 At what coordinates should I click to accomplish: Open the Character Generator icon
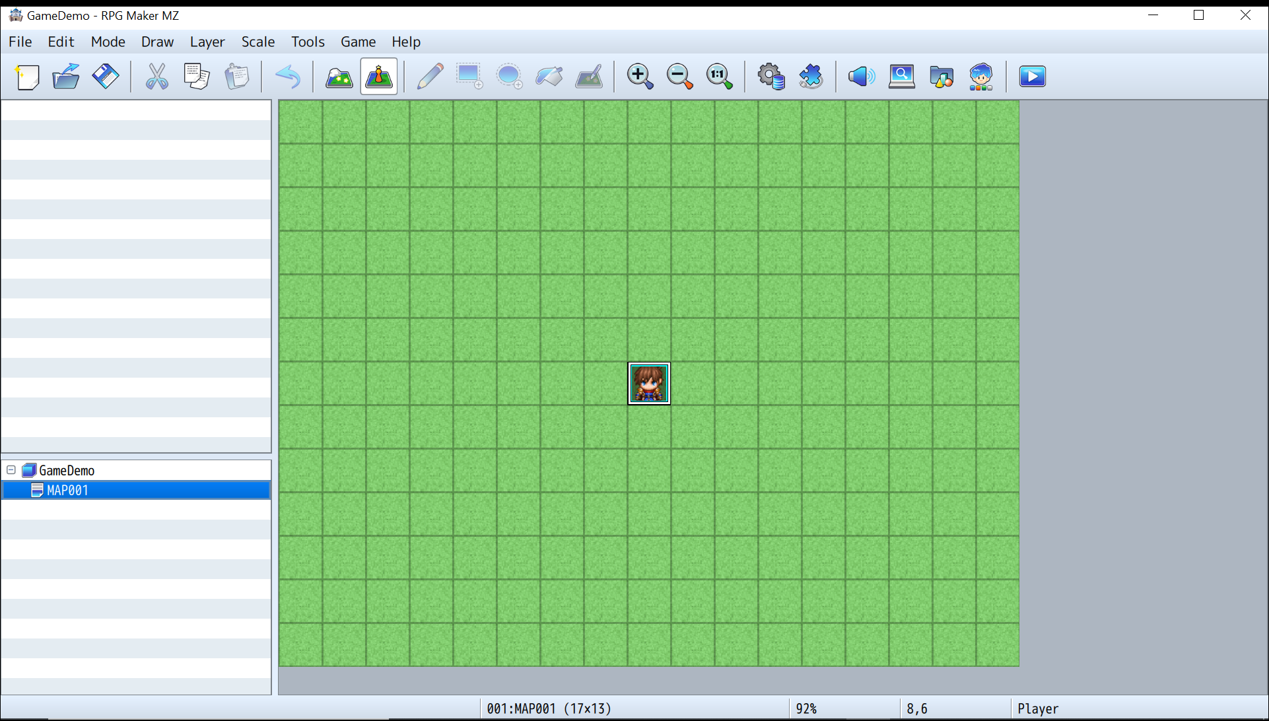click(x=981, y=77)
